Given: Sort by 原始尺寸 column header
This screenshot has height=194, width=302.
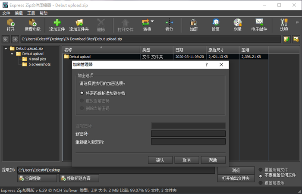Looking at the screenshot, I should tap(223, 50).
